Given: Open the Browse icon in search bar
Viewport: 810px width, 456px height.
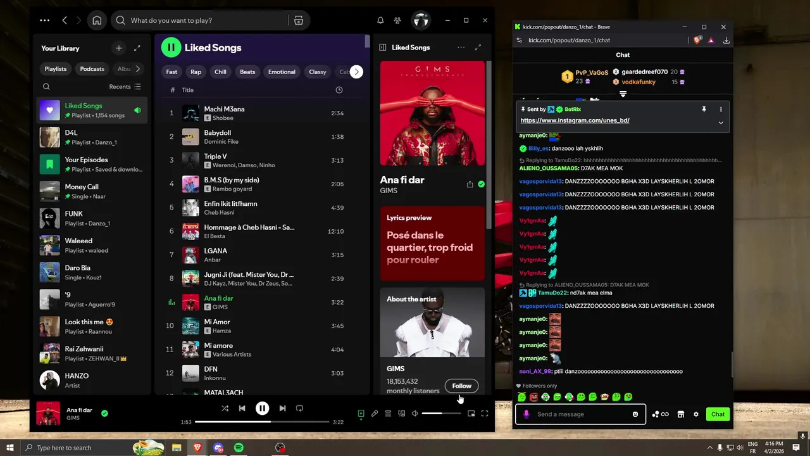Looking at the screenshot, I should [x=299, y=20].
